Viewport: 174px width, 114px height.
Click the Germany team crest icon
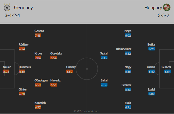[x=7, y=7]
